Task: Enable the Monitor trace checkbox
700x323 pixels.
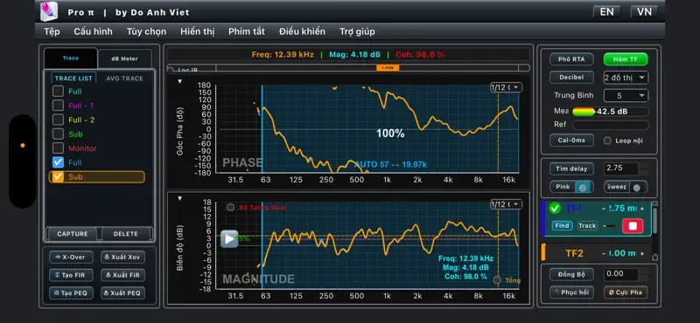Action: click(x=58, y=148)
